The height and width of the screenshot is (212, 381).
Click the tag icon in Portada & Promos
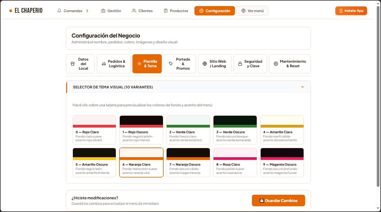coord(171,64)
